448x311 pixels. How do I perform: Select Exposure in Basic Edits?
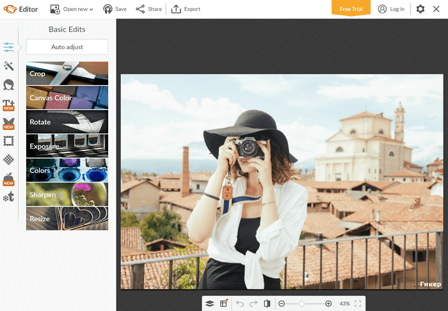(x=67, y=146)
